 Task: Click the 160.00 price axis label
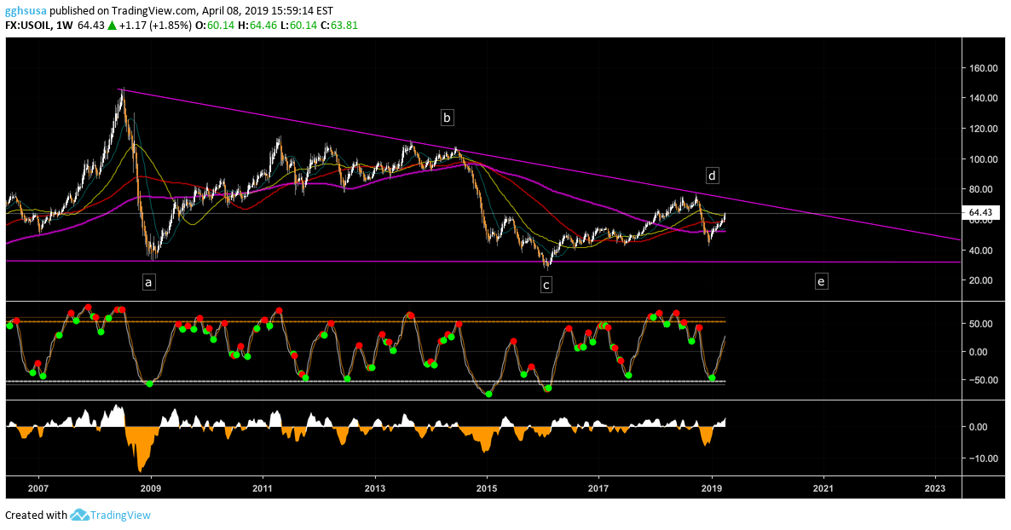984,67
